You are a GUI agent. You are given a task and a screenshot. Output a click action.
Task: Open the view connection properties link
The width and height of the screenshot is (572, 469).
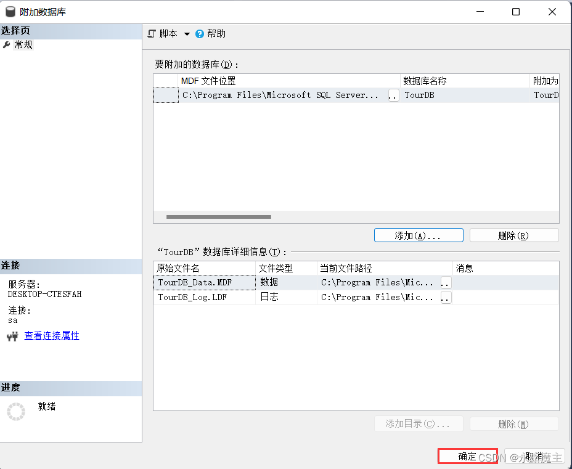click(51, 335)
